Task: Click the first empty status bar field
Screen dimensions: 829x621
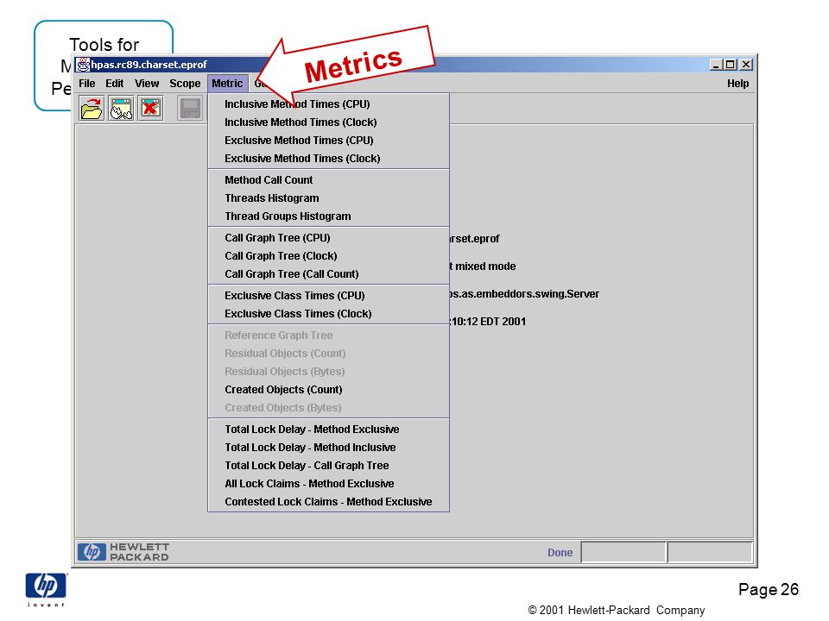Action: [623, 552]
